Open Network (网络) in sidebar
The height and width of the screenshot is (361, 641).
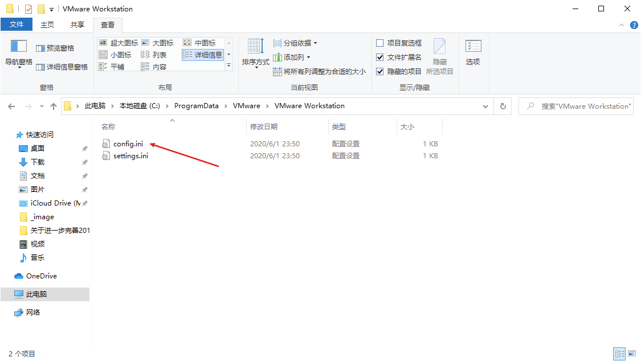click(32, 313)
